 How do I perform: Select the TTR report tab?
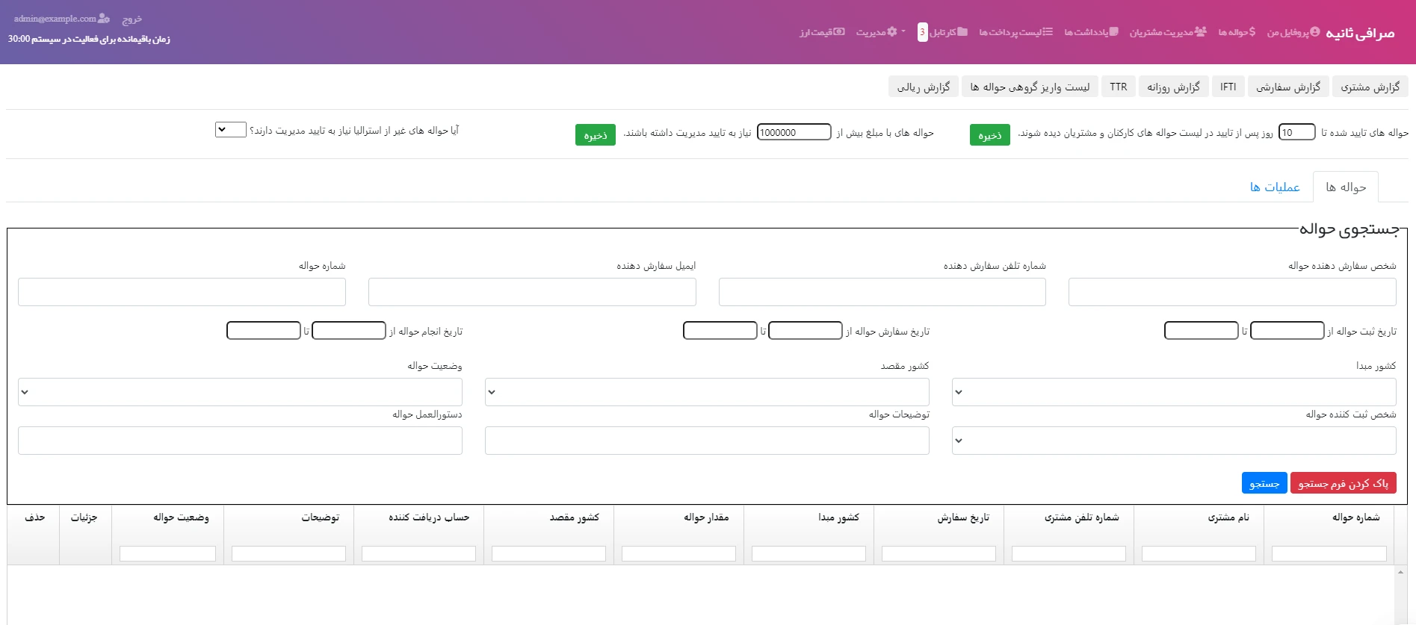(x=1118, y=87)
